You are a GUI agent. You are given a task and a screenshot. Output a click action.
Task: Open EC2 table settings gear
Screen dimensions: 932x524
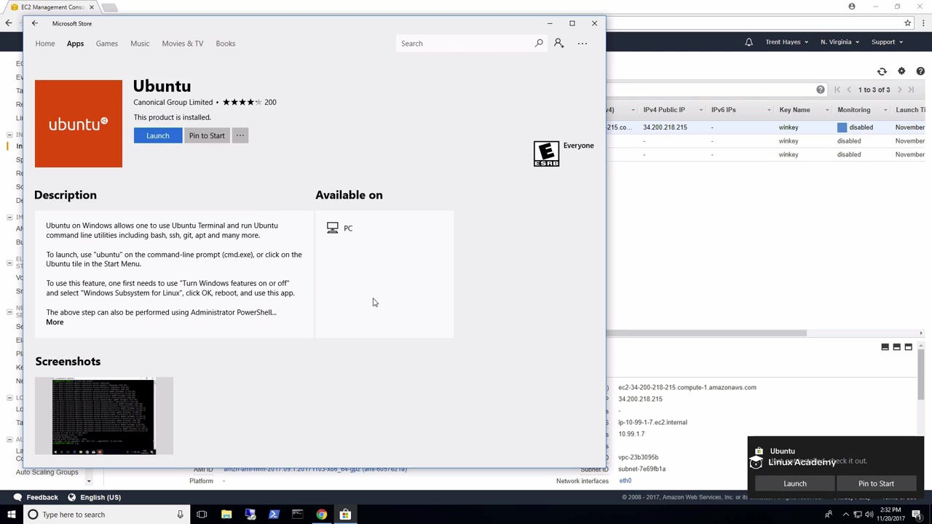tap(901, 71)
